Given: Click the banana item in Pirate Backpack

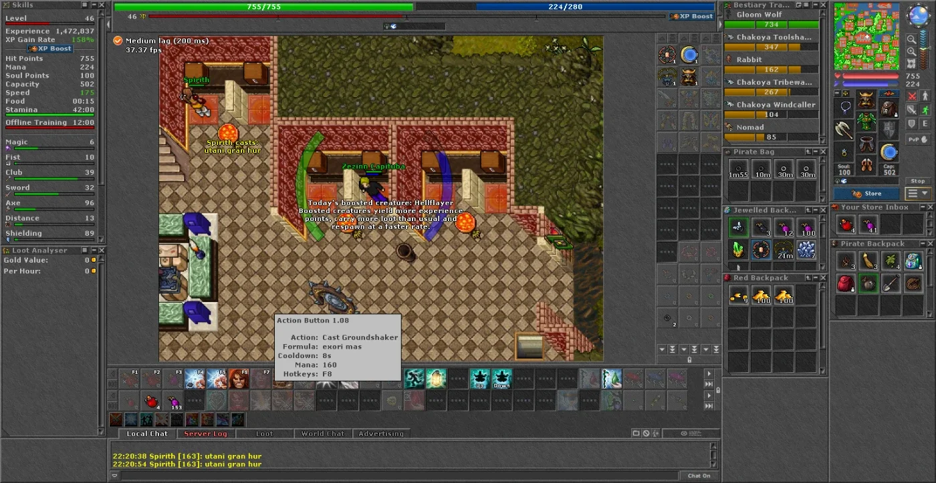Looking at the screenshot, I should click(867, 261).
